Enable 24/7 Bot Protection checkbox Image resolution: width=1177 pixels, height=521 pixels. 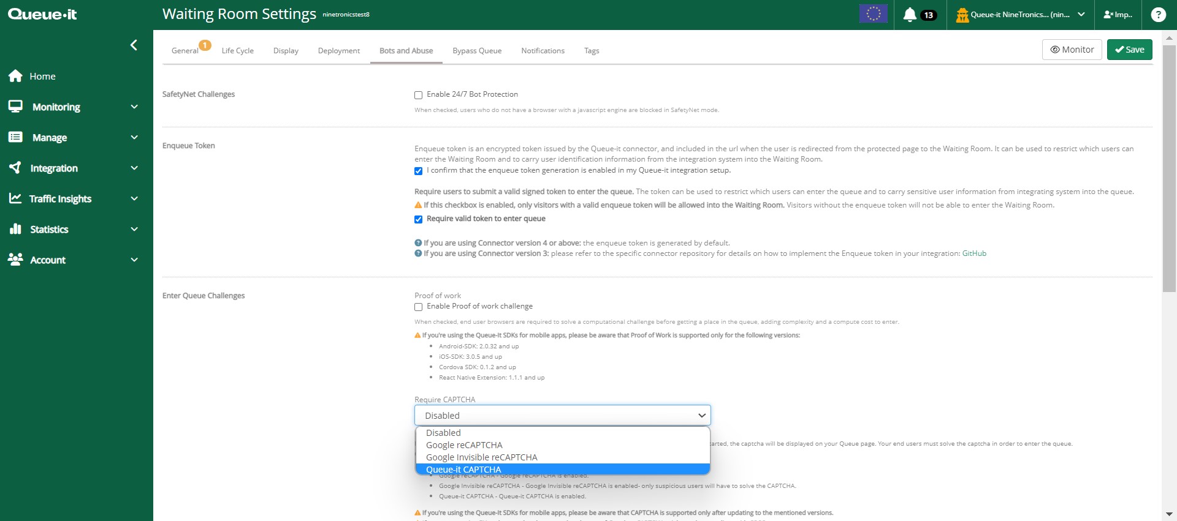tap(418, 95)
